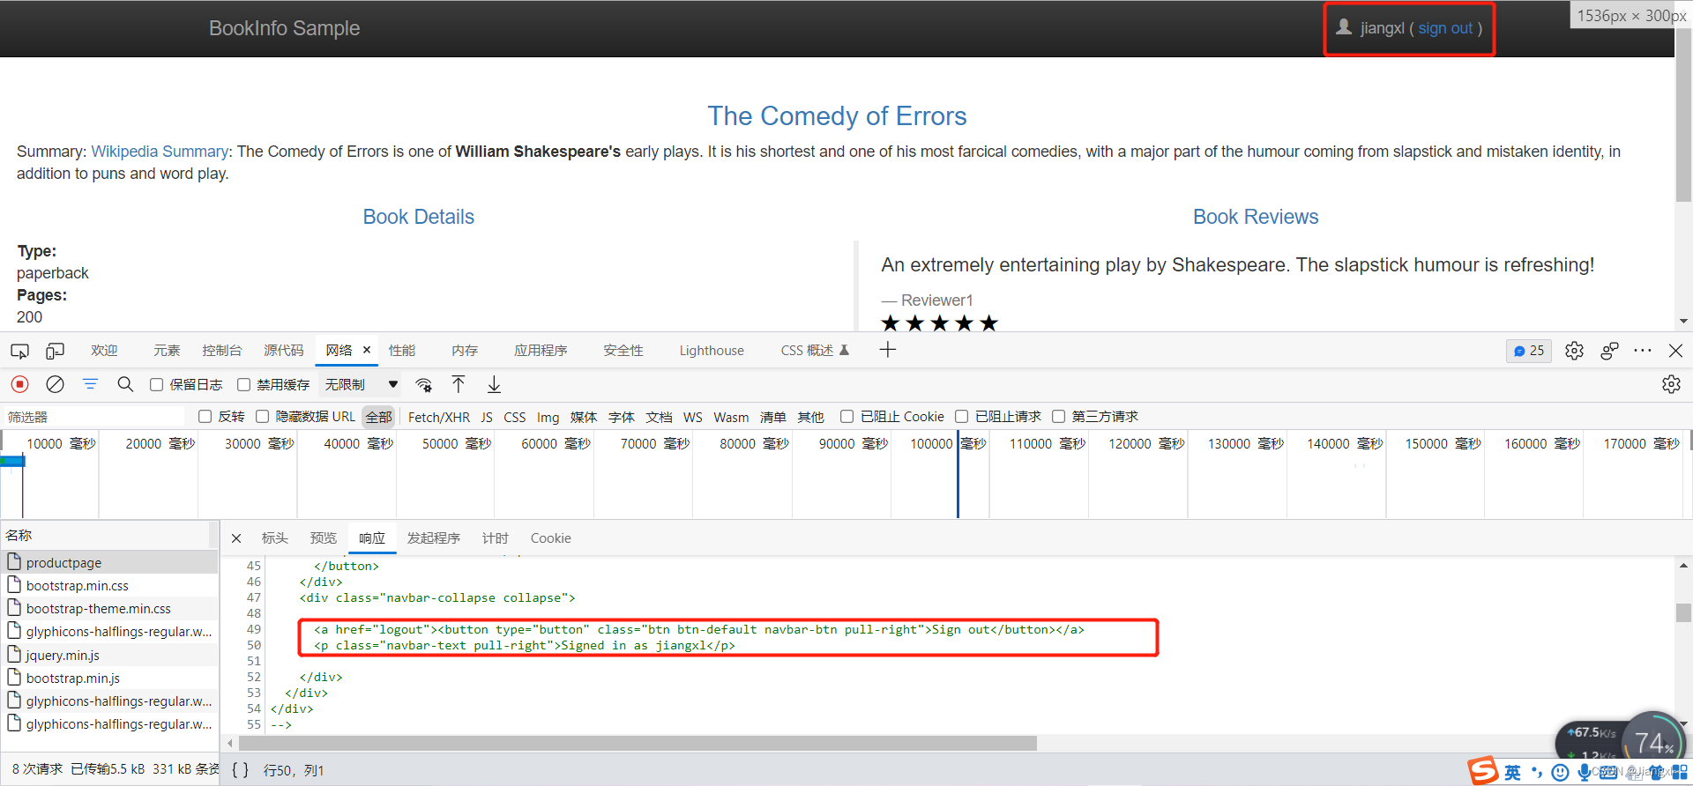Close the 网络 tab with its x
Viewport: 1693px width, 786px height.
click(367, 350)
